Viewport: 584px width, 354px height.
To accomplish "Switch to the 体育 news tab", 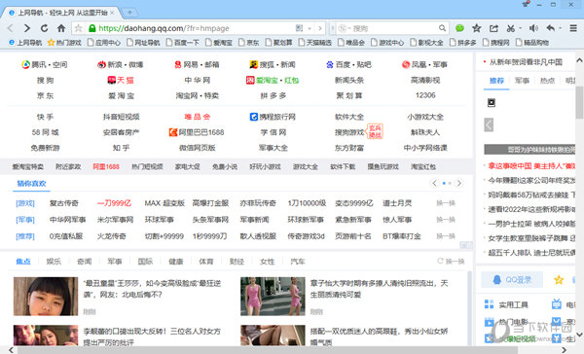I will click(x=206, y=262).
